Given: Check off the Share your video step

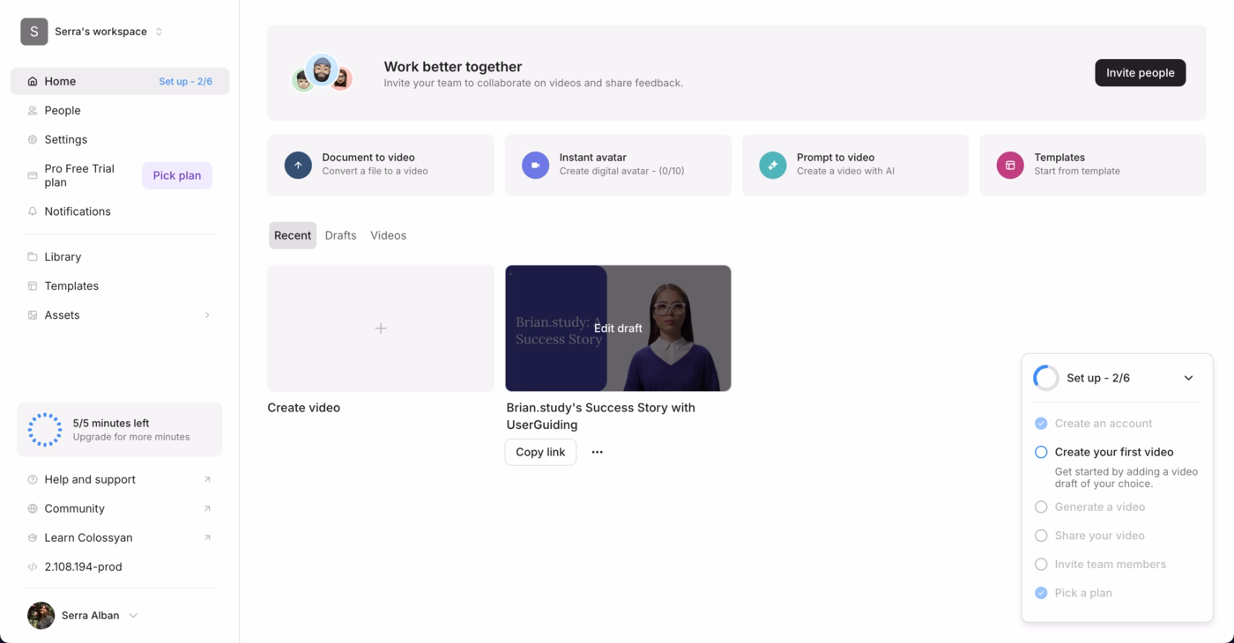Looking at the screenshot, I should pyautogui.click(x=1041, y=535).
